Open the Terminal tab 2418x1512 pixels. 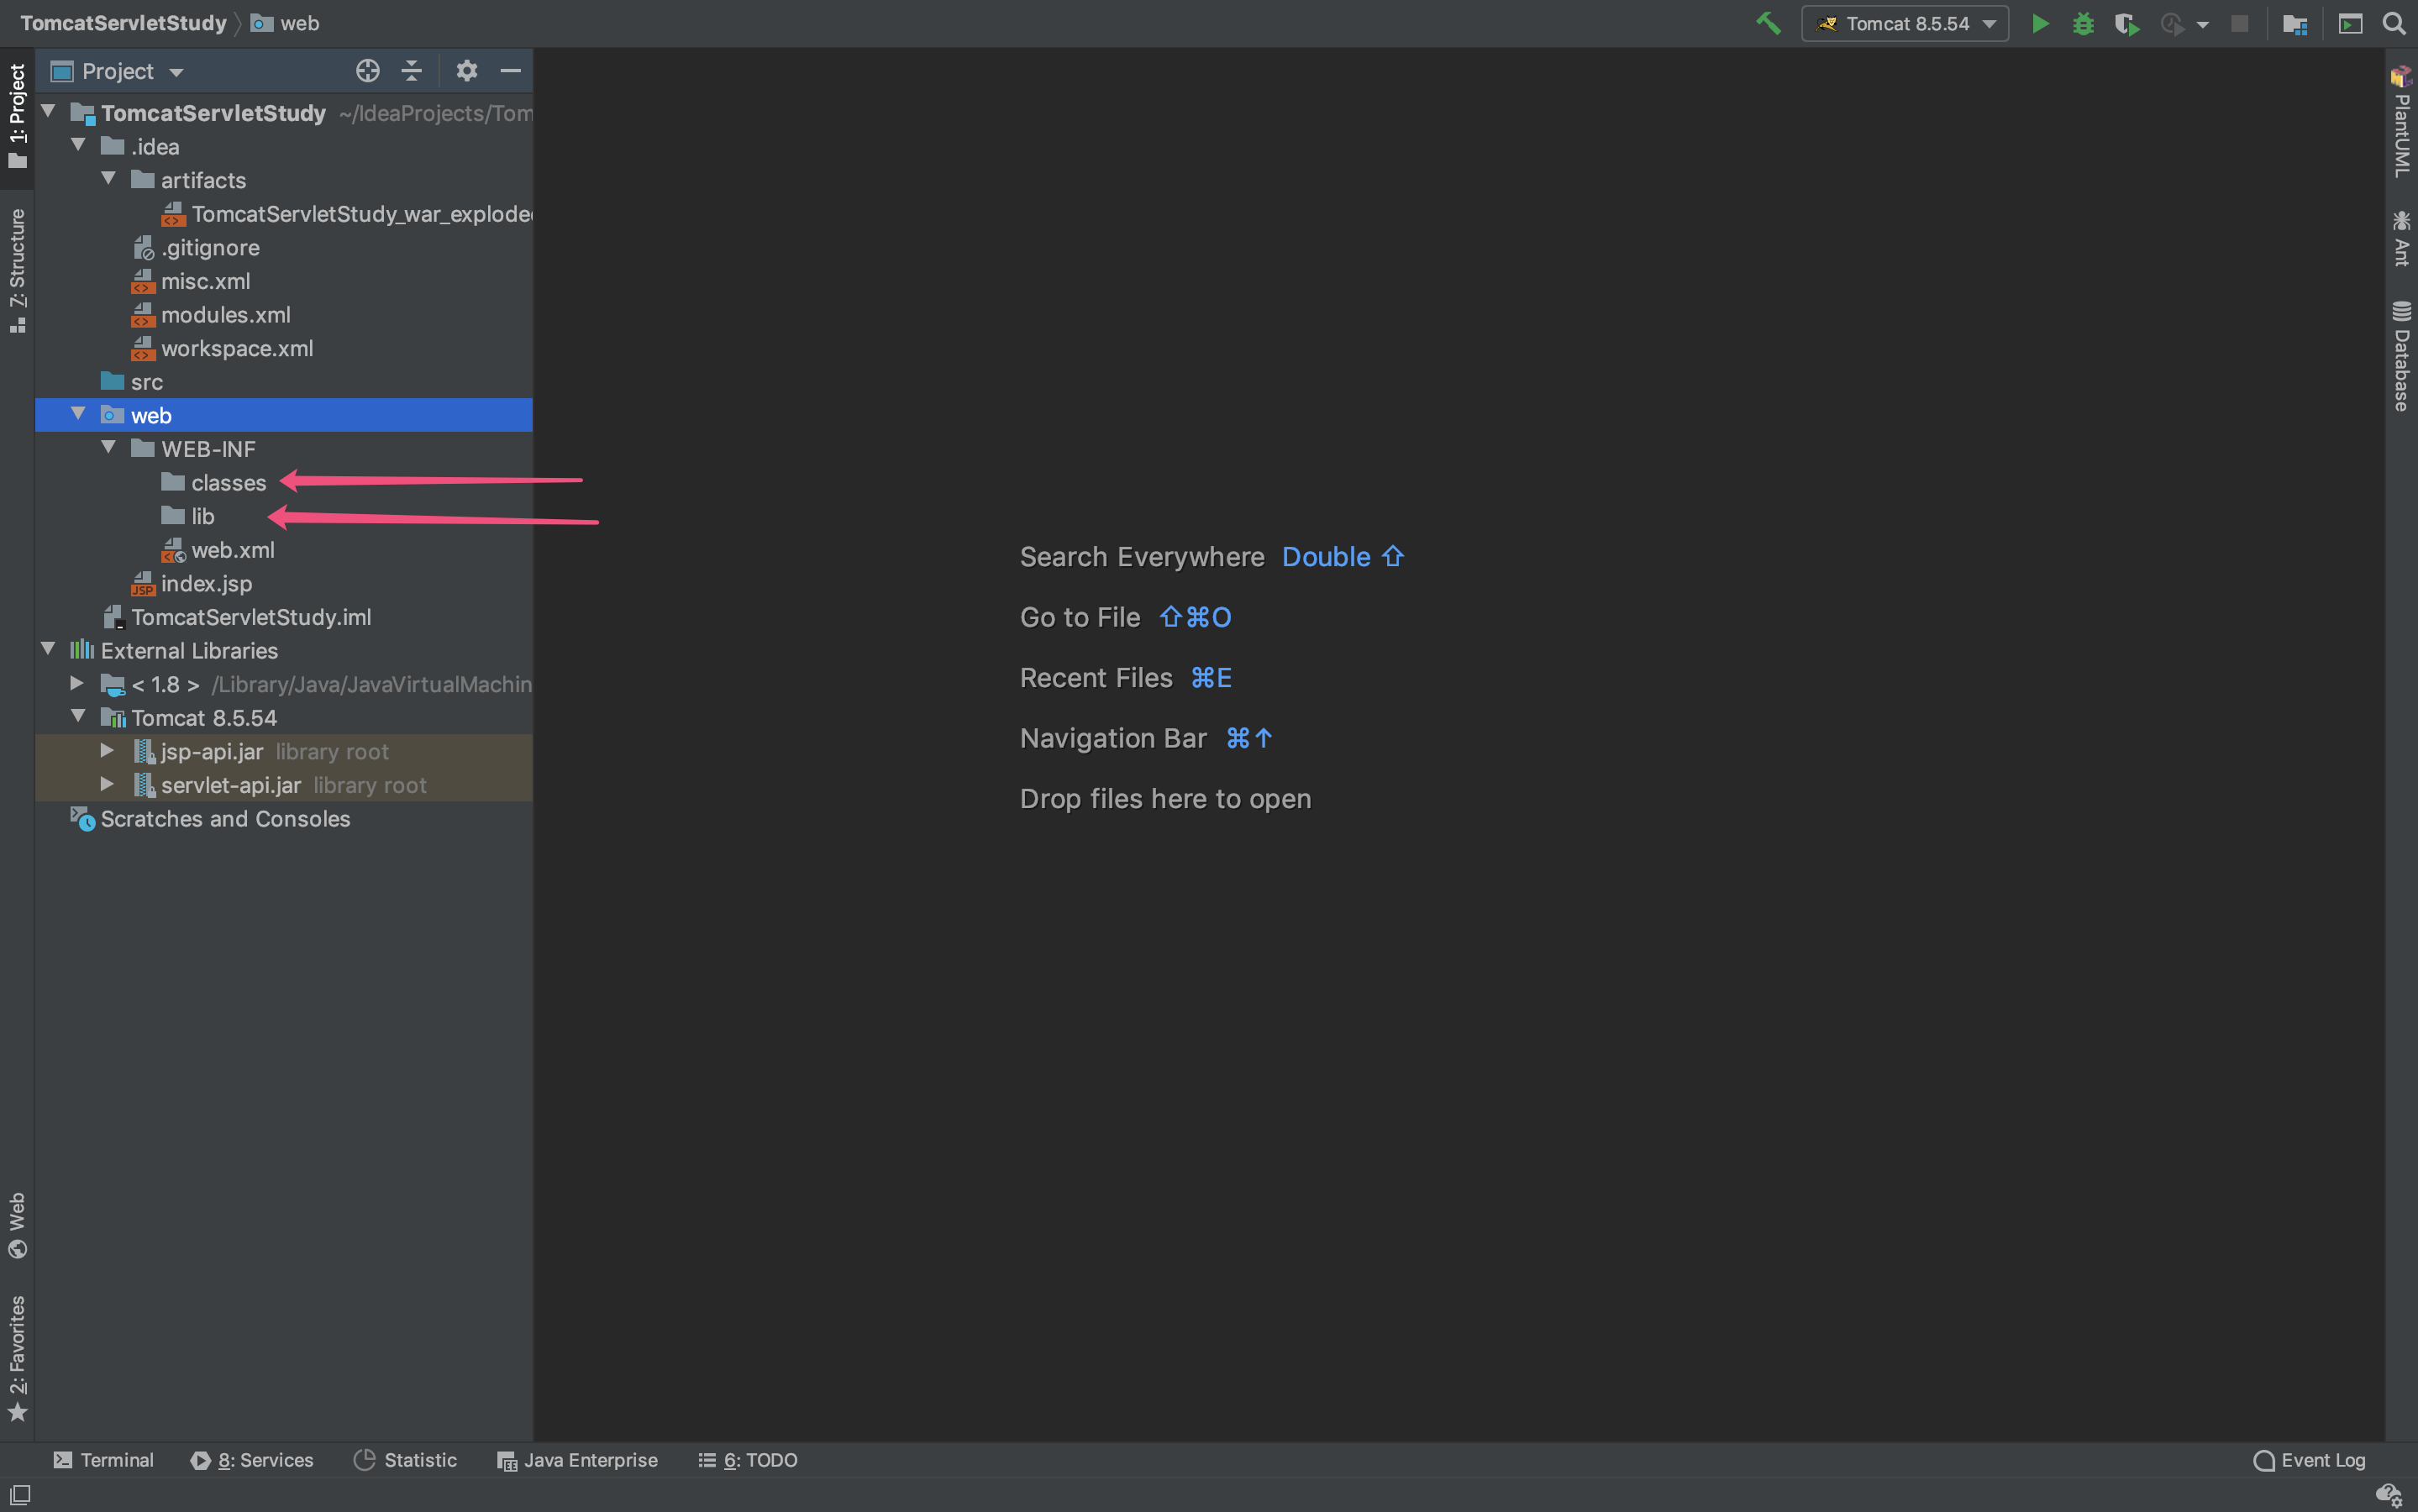click(x=103, y=1459)
